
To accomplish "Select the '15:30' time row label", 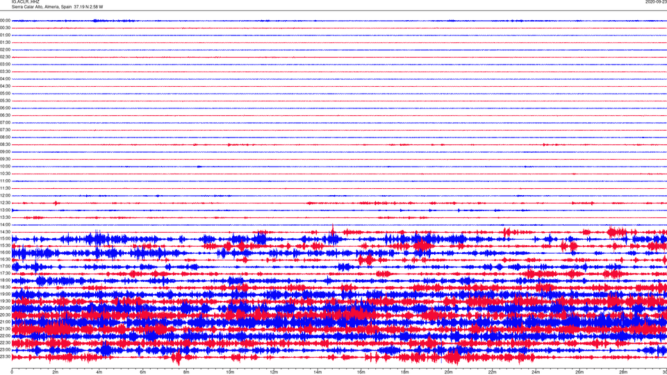I will pyautogui.click(x=5, y=246).
